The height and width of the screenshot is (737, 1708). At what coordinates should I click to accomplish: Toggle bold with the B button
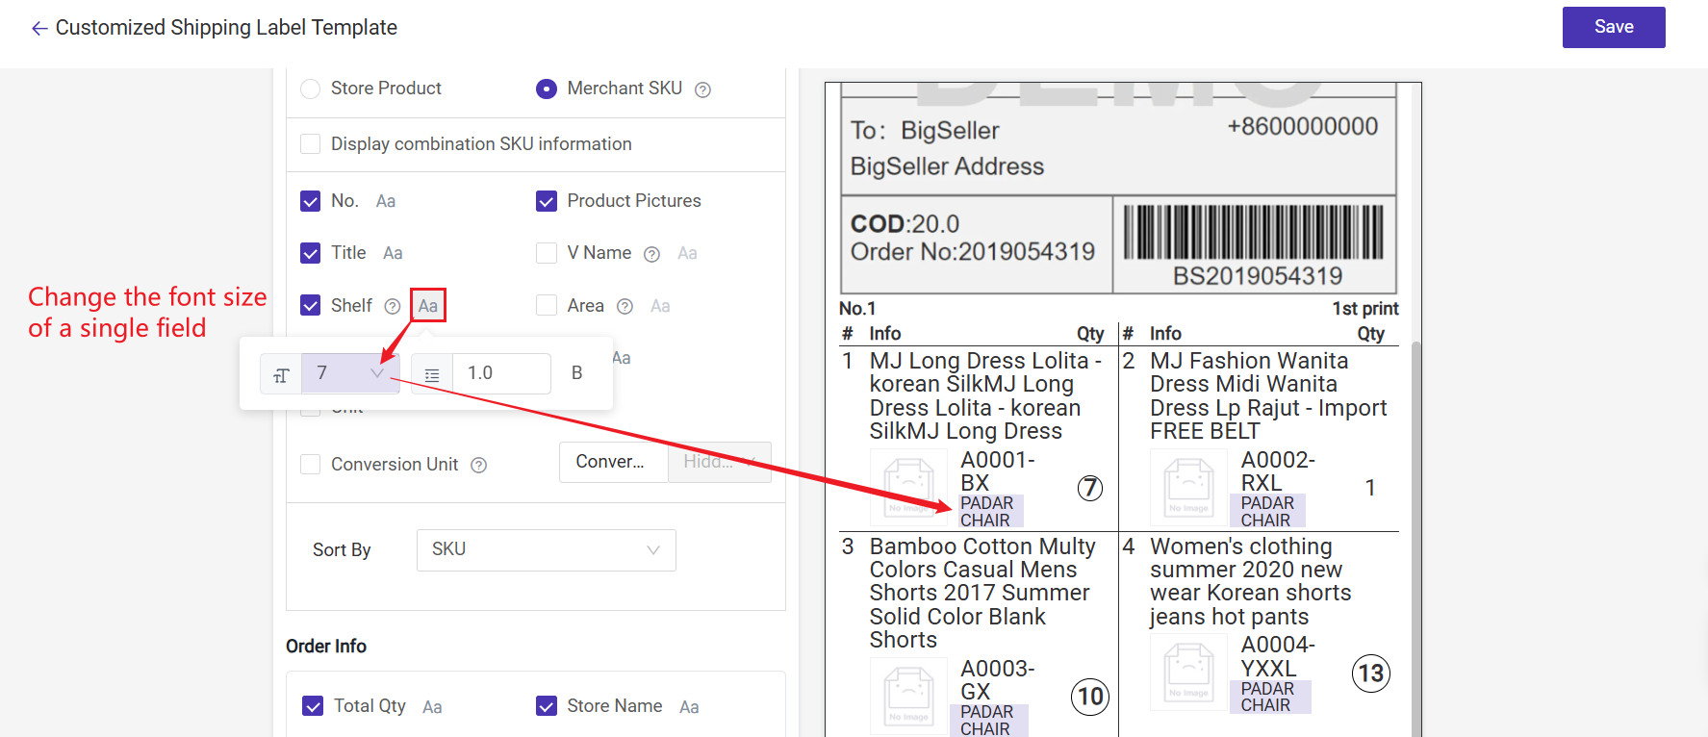[x=577, y=373]
